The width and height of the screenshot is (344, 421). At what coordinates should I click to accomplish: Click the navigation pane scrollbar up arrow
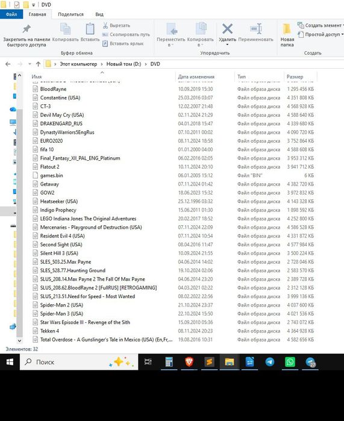tap(19, 76)
